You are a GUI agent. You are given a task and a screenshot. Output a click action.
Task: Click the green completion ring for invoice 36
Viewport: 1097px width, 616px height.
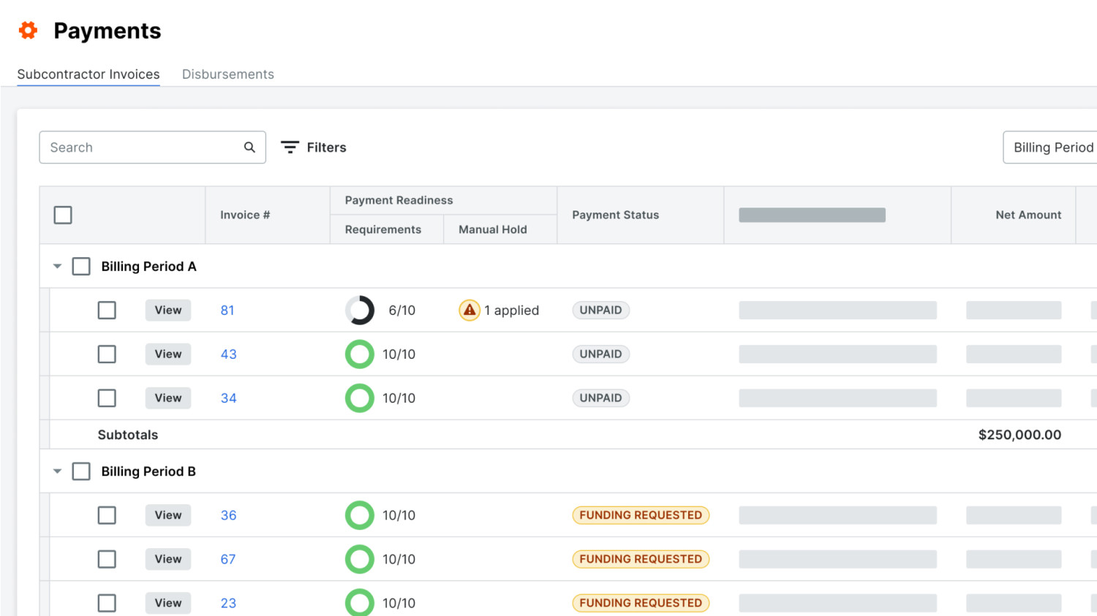click(359, 514)
